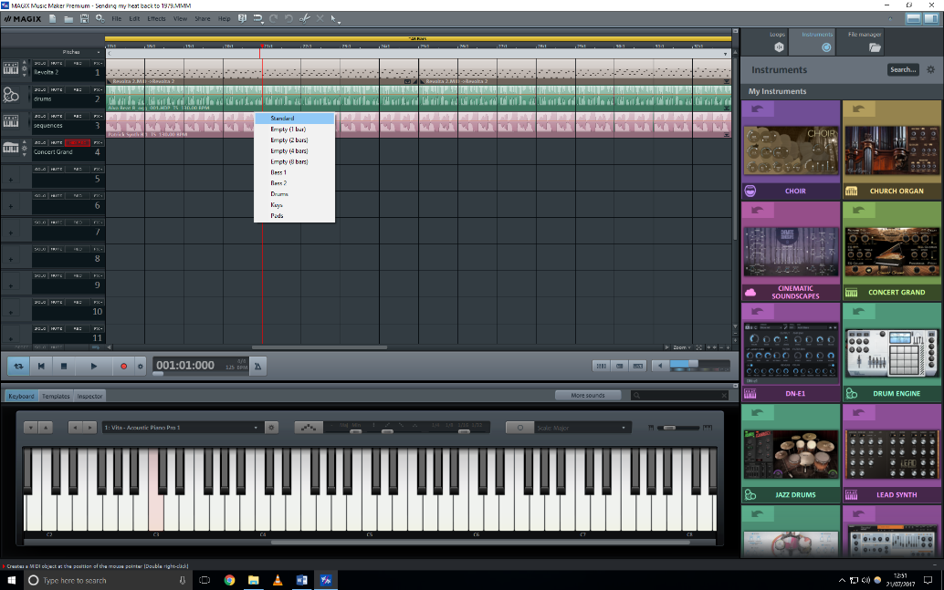Mute the Revolta 2 track
This screenshot has width=944, height=590.
57,64
